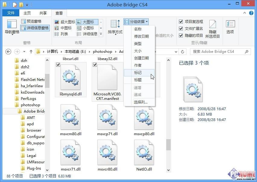Open the AMT folder in tree
The height and width of the screenshot is (182, 257).
[x=31, y=118]
